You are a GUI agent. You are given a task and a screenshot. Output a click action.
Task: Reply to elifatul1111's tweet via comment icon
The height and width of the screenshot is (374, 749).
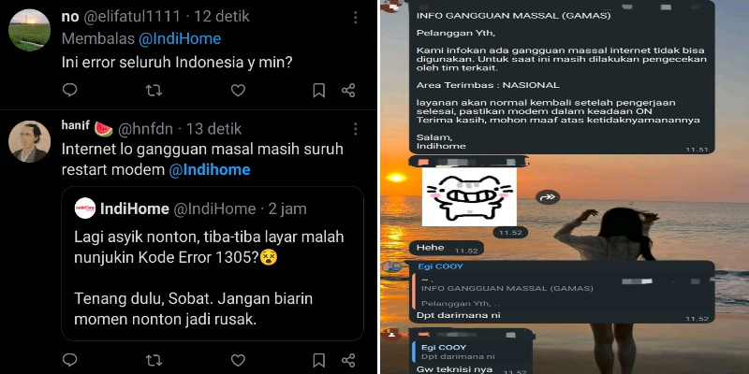[69, 90]
